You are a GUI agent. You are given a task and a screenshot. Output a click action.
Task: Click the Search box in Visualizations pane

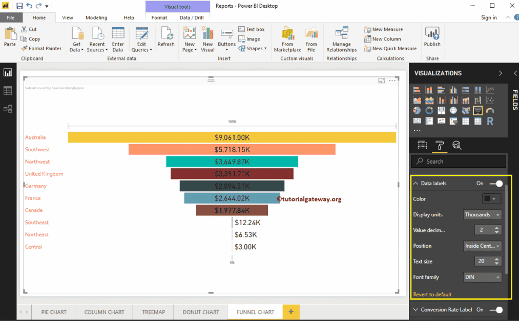tap(459, 161)
